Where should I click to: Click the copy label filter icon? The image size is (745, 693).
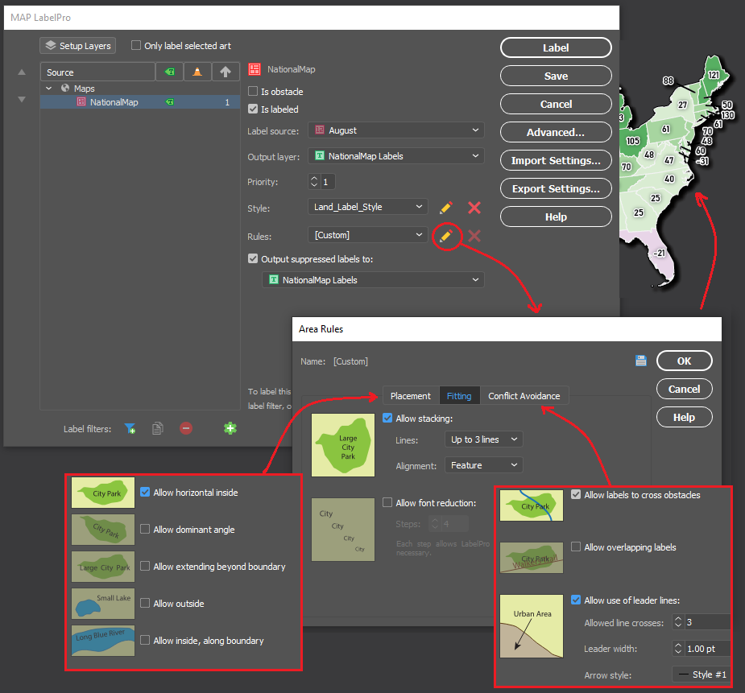(x=158, y=429)
